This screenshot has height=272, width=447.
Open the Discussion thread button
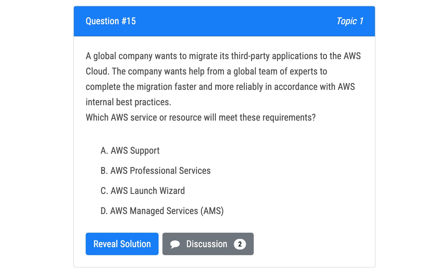point(208,244)
